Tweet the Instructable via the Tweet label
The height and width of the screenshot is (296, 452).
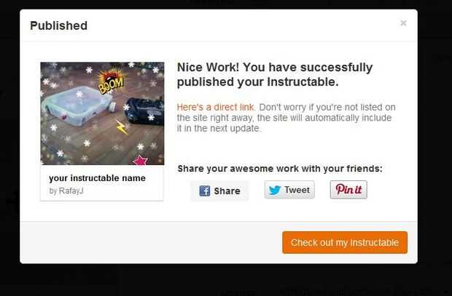click(297, 190)
